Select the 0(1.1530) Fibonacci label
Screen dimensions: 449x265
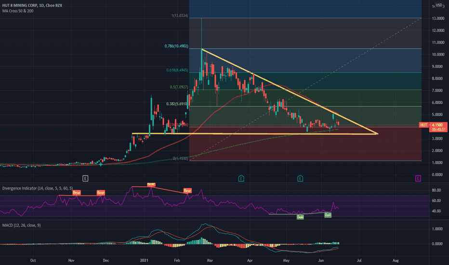coord(180,158)
